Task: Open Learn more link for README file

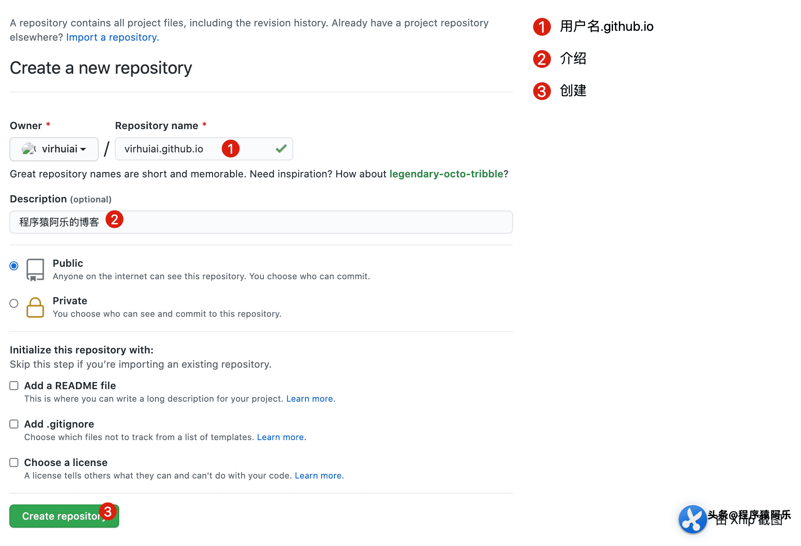Action: [311, 399]
